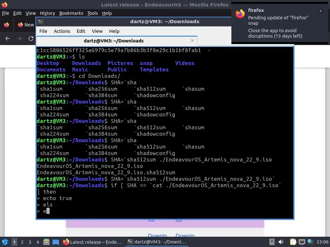The width and height of the screenshot is (330, 247).
Task: Select the dartz@VM3: ~/Downloads terminal tab
Action: pyautogui.click(x=117, y=41)
